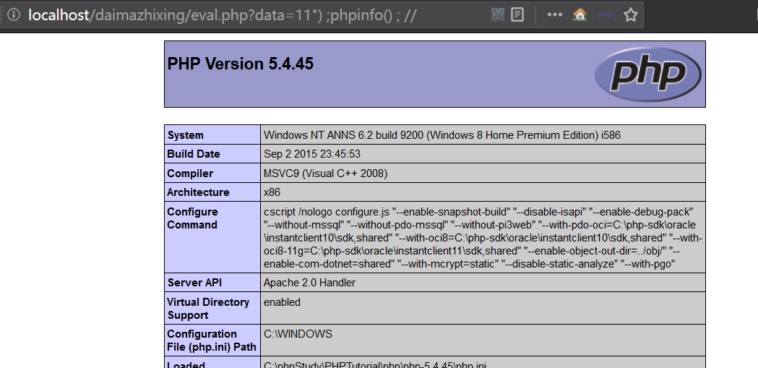Screen dimensions: 758x368
Task: Click the Architecture label
Action: [198, 192]
